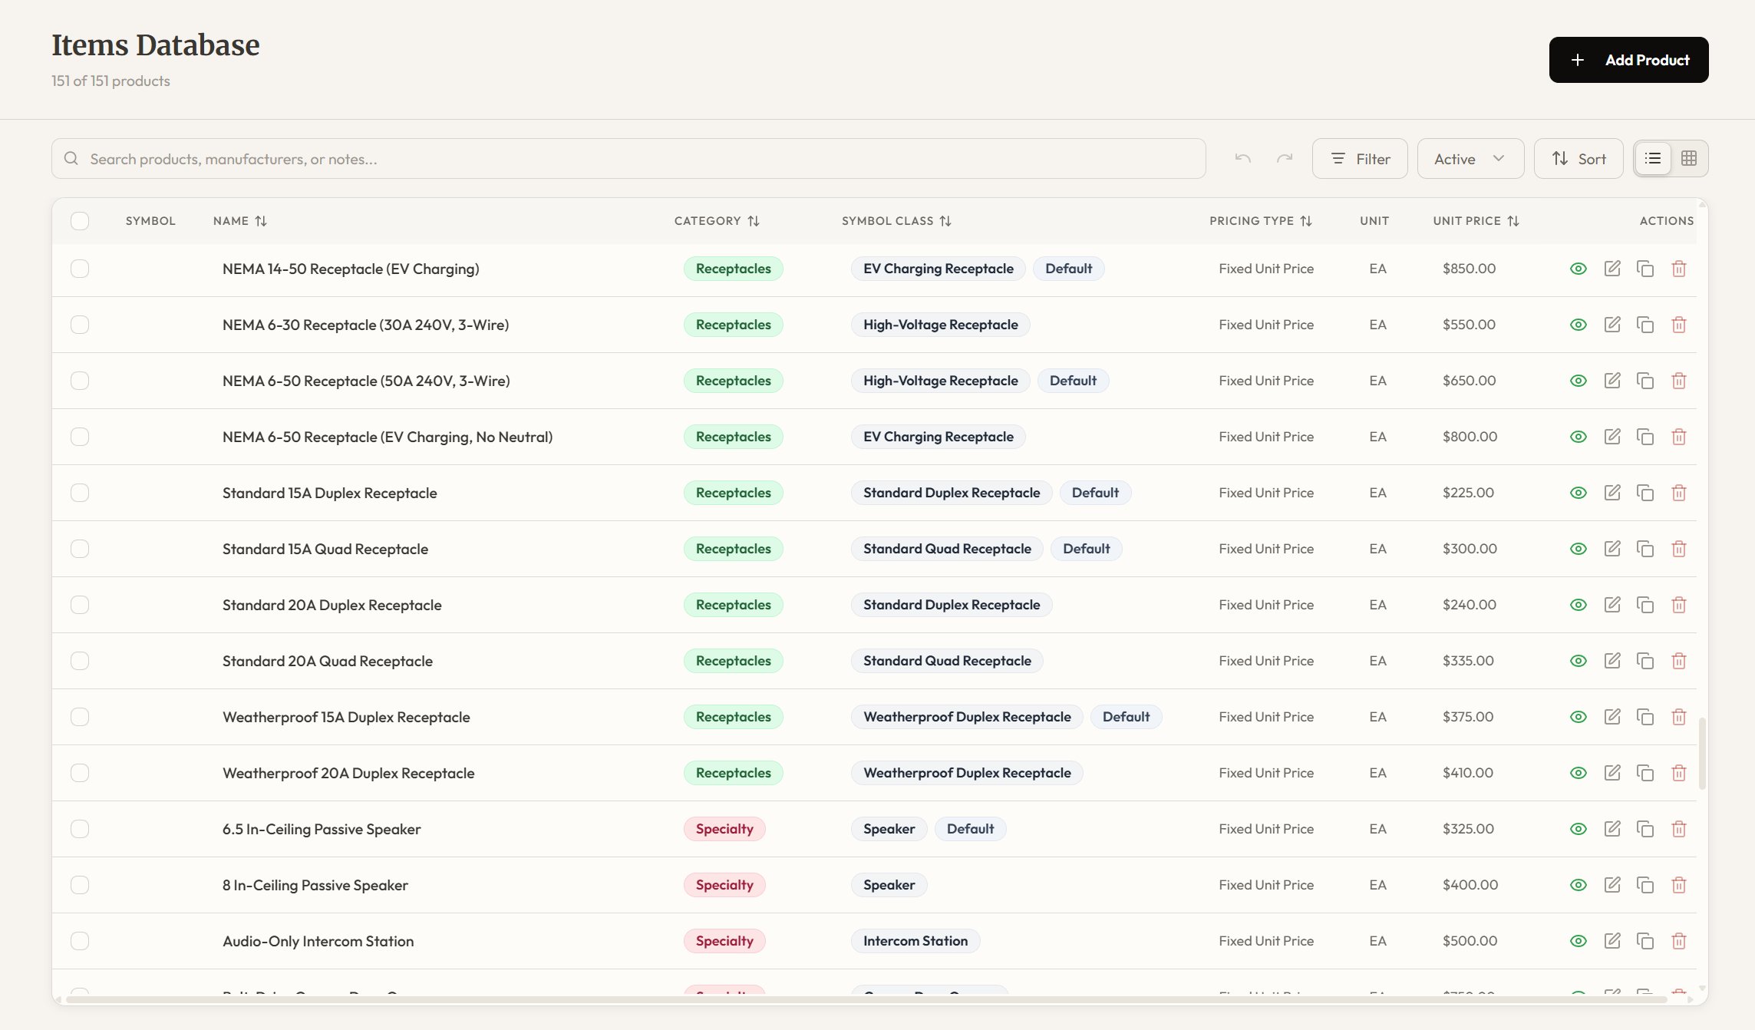This screenshot has height=1030, width=1755.
Task: Open the Filter panel
Action: 1359,158
